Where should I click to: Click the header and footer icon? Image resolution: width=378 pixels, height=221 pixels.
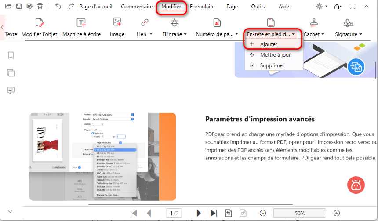click(271, 23)
